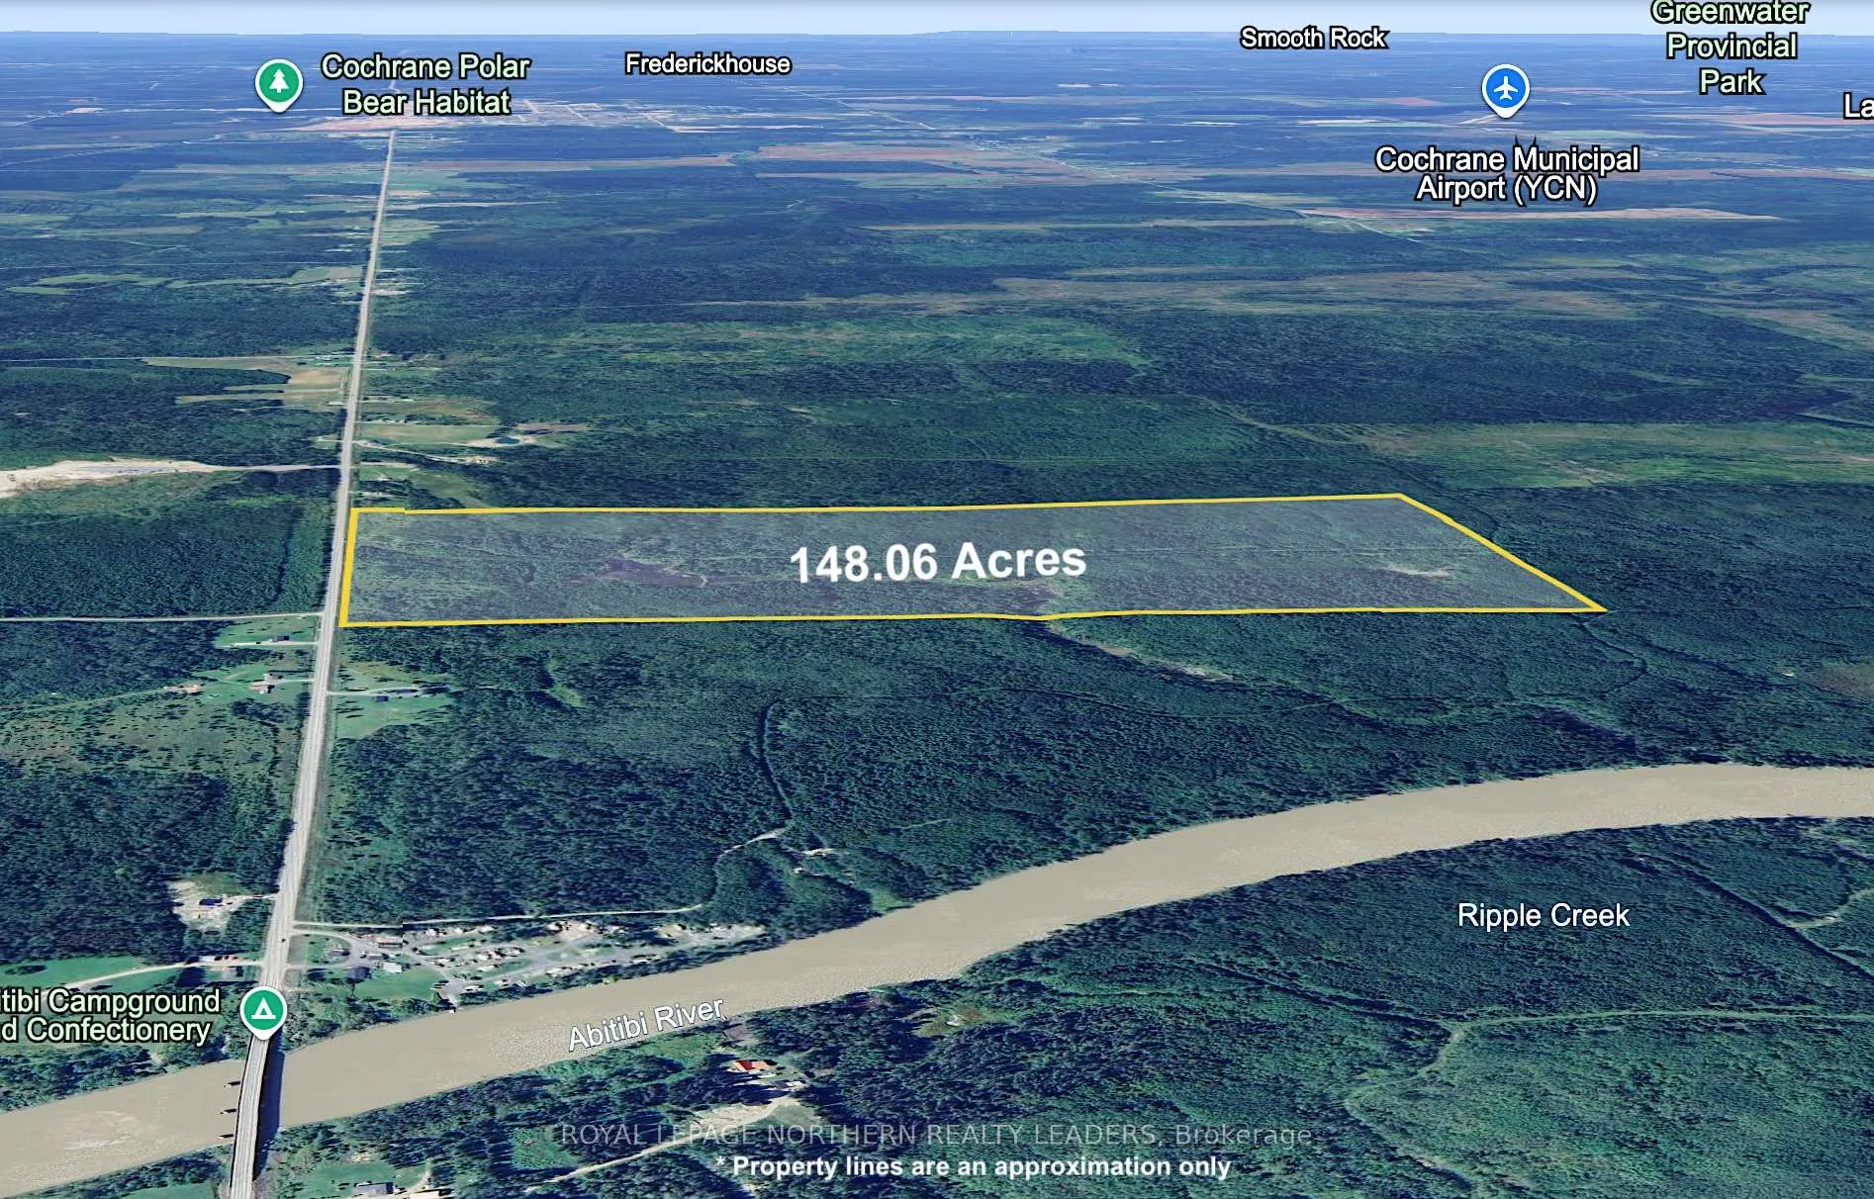The image size is (1874, 1199).
Task: Click the Abitibi River label
Action: pos(646,1024)
